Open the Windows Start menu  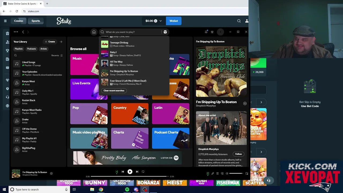4,190
